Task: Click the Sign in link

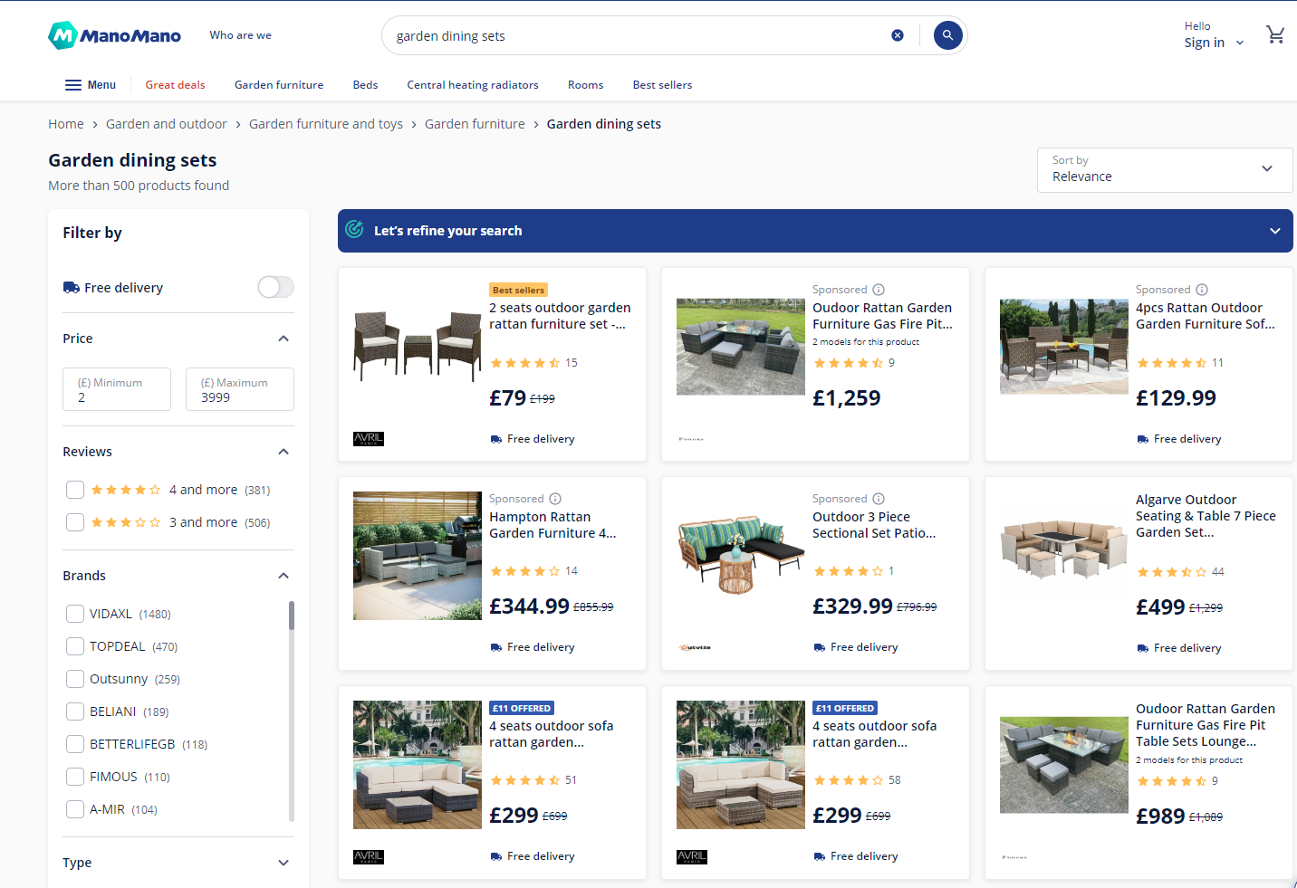Action: [1205, 43]
